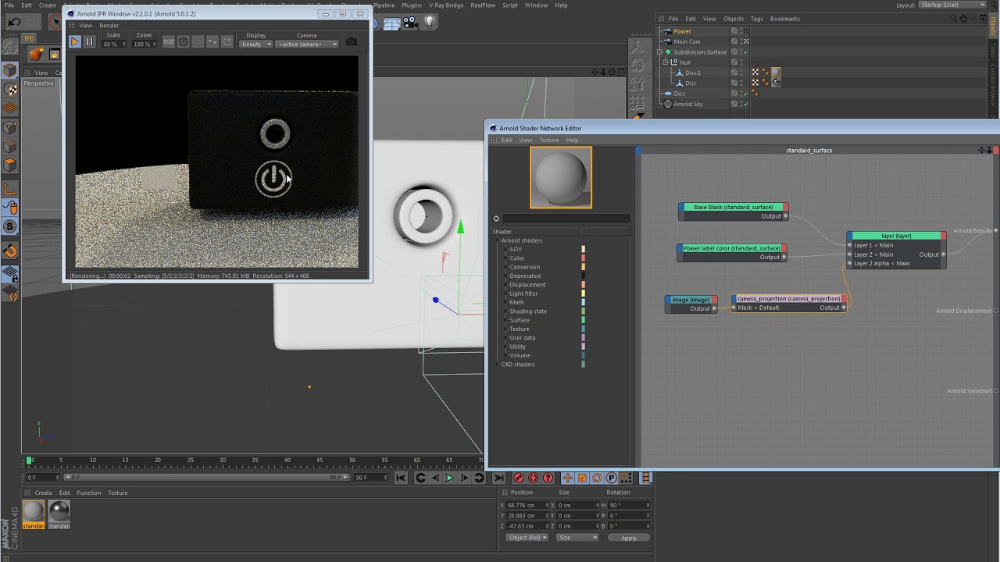This screenshot has height=562, width=1000.
Task: Open the material manager Function menu
Action: pos(89,493)
